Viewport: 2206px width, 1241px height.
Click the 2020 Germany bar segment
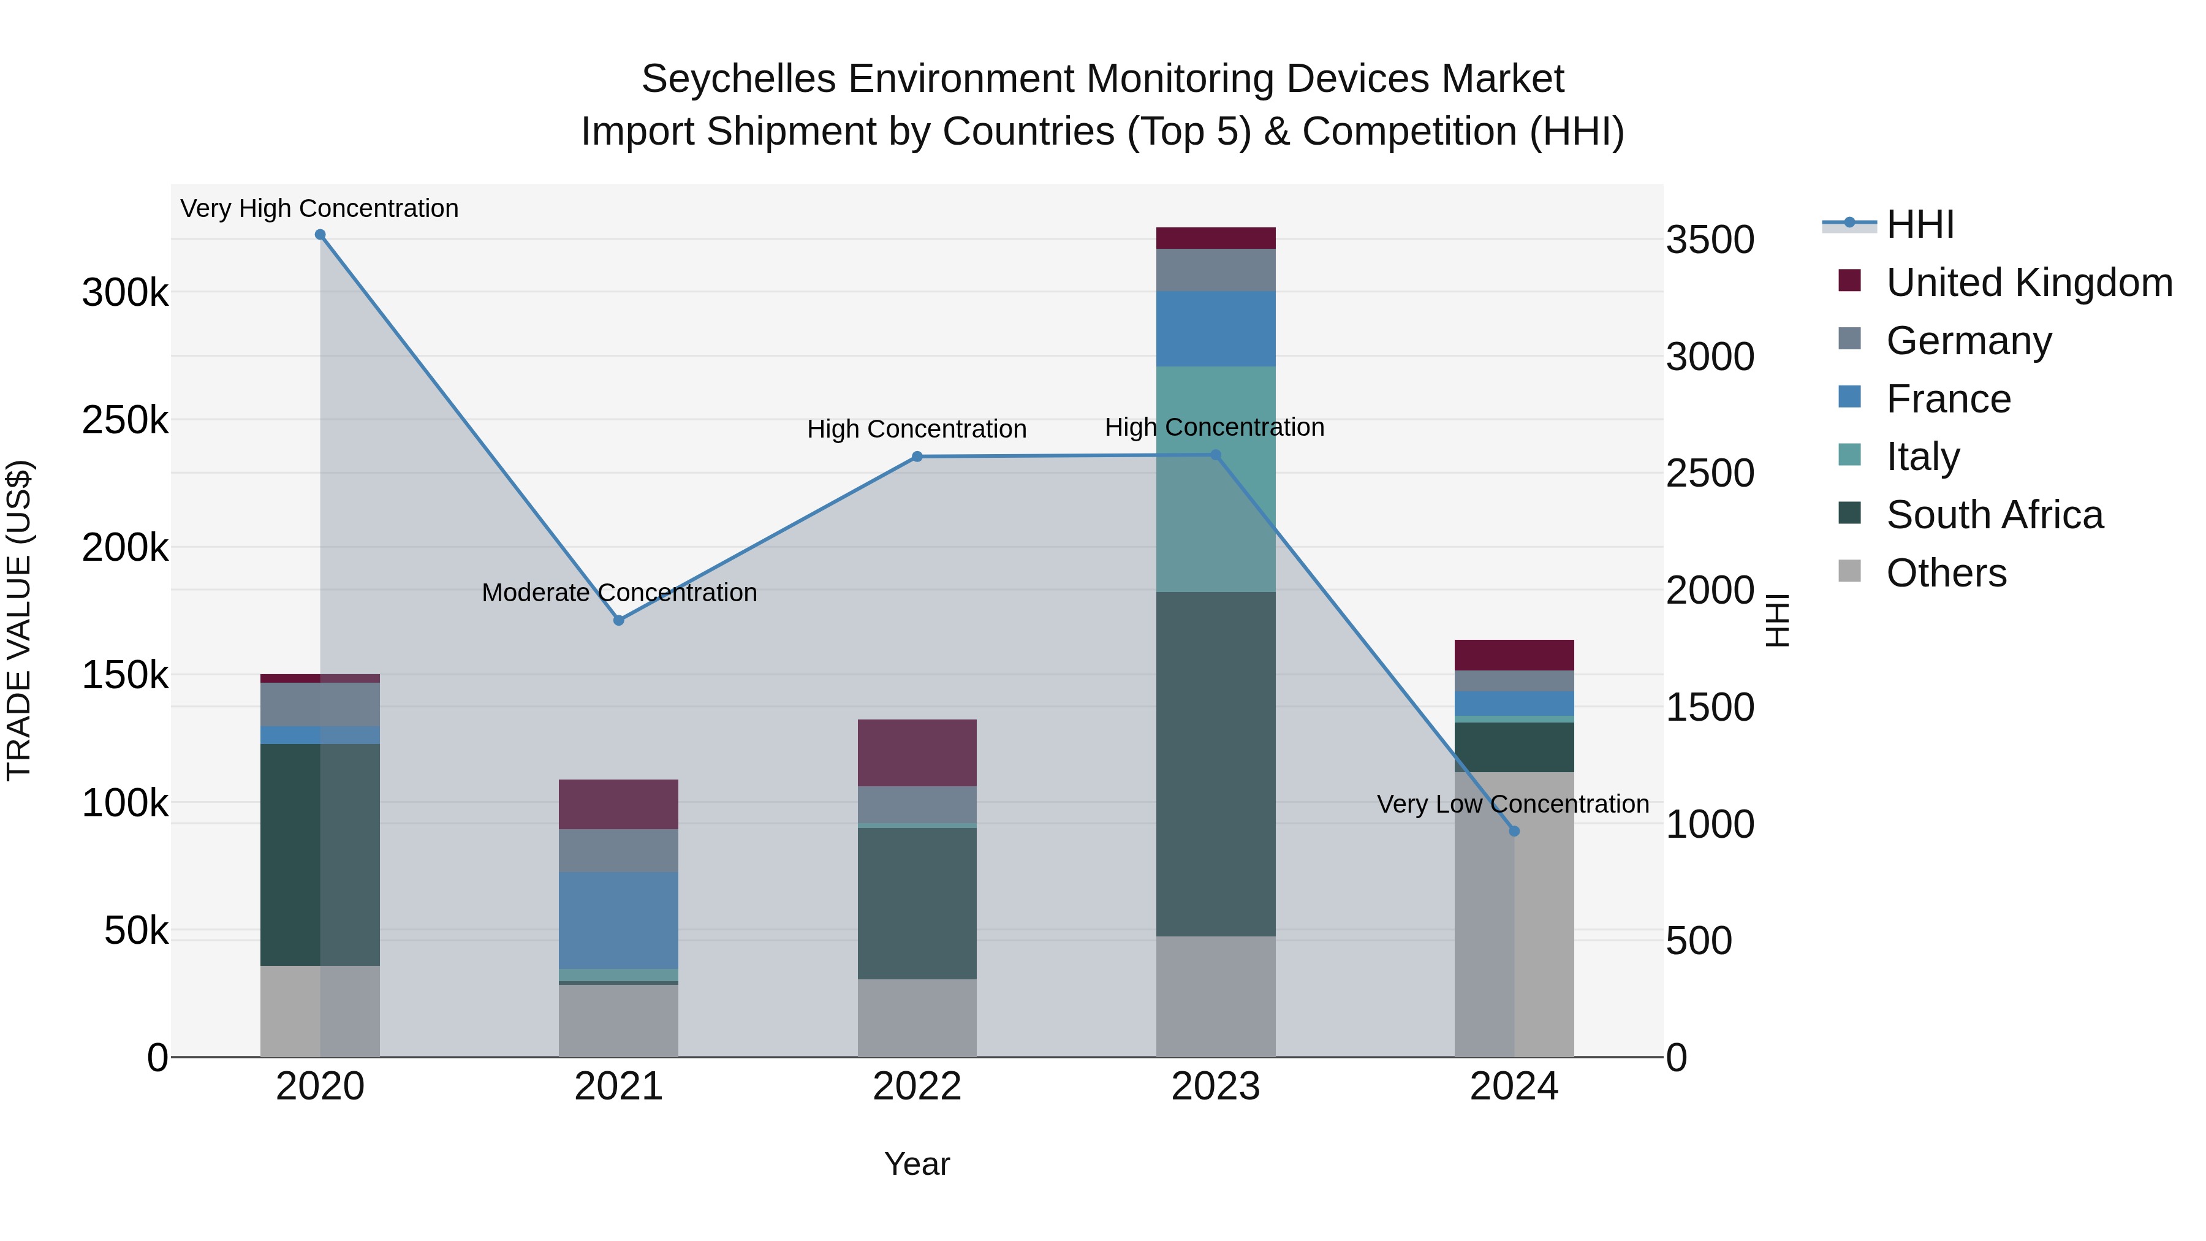(320, 704)
